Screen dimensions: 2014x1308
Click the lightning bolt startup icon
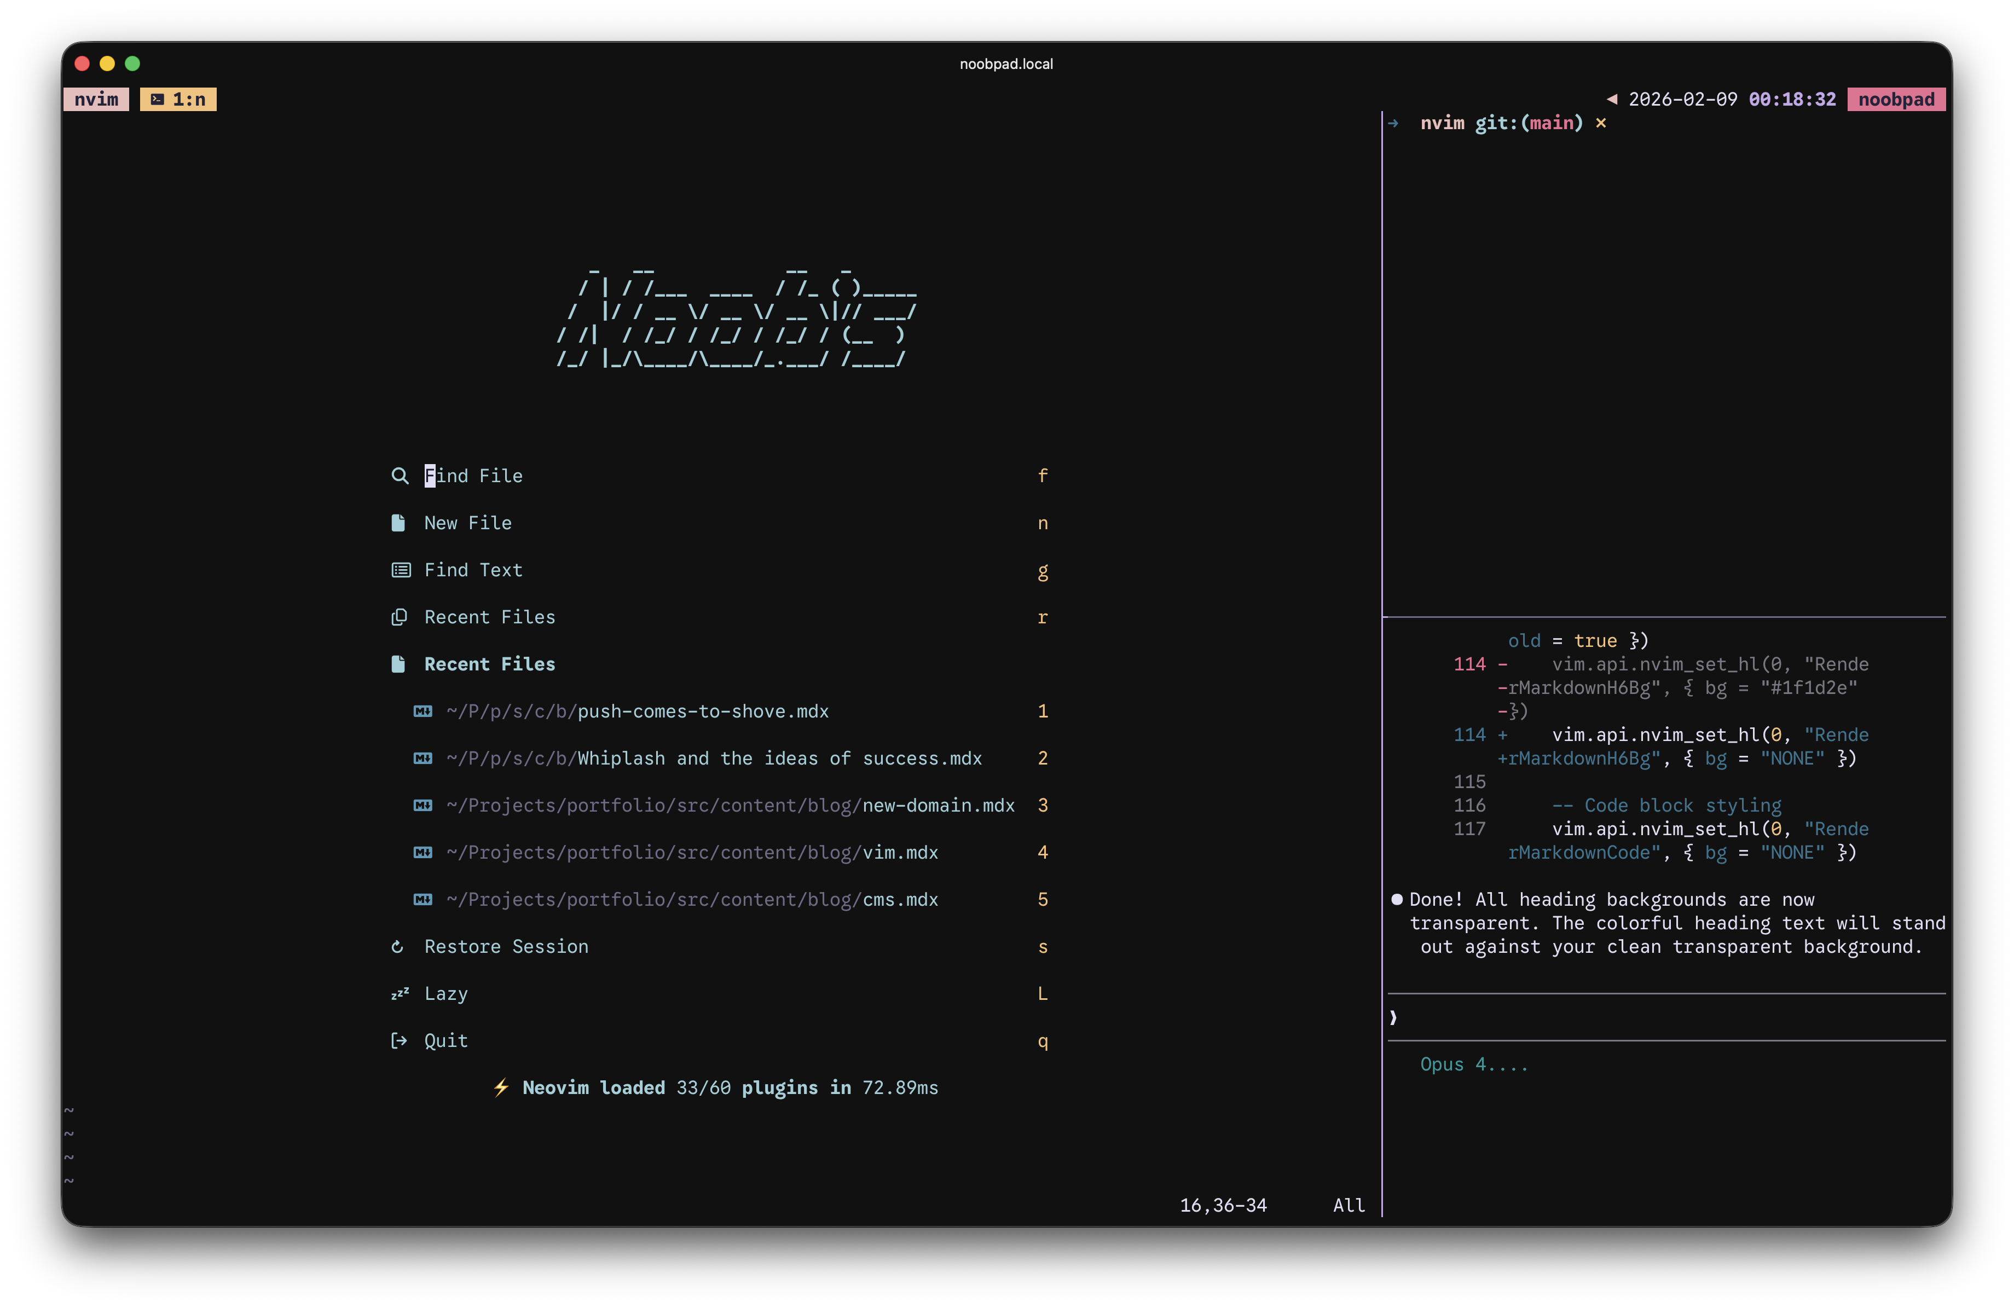tap(501, 1087)
